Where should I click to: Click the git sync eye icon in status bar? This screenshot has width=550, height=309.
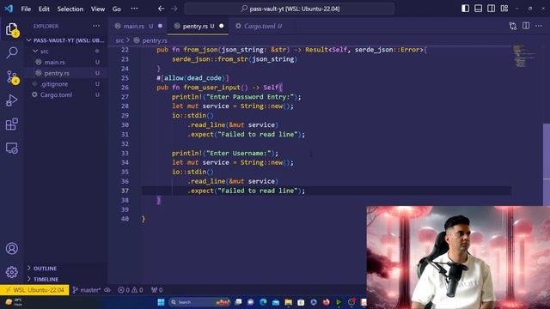107,290
